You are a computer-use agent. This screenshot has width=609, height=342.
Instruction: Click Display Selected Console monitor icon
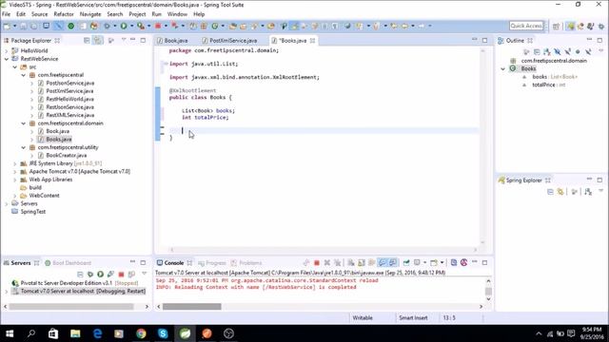[x=417, y=263]
